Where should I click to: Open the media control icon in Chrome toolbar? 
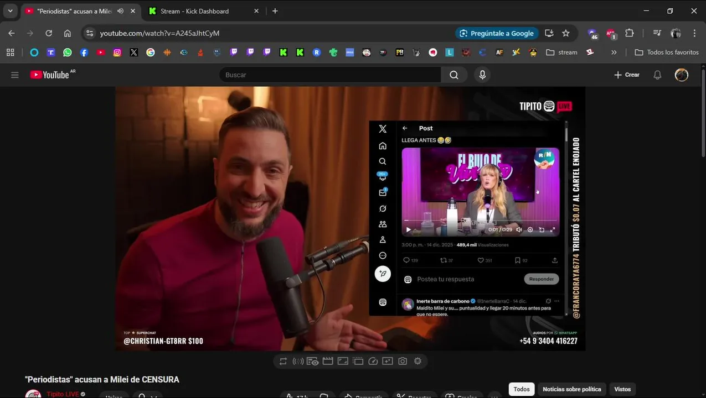point(657,33)
